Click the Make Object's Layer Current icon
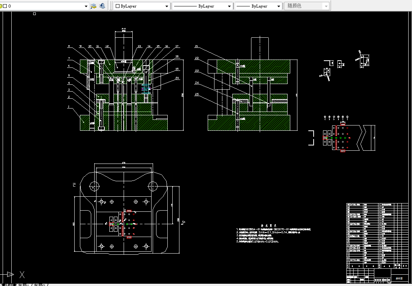 [93, 6]
